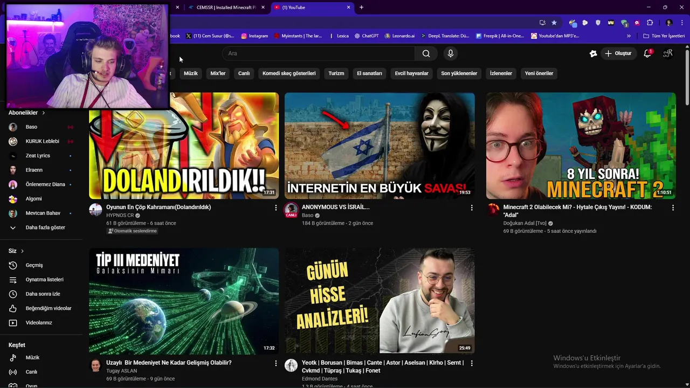Select the Mix'ler filter chip
690x388 pixels.
click(218, 73)
